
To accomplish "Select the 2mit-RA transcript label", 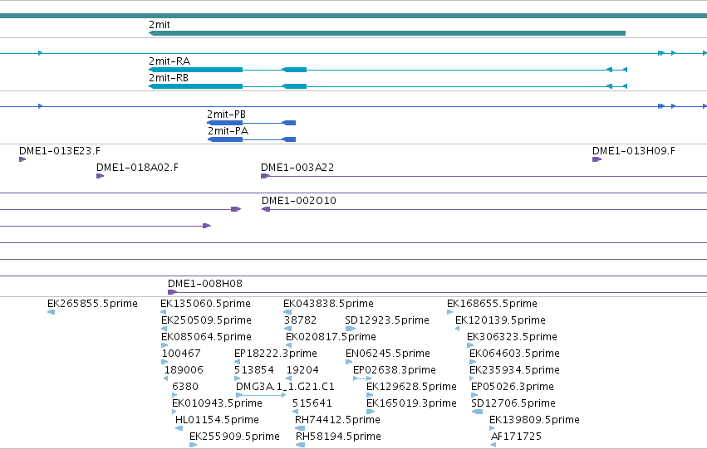I will (169, 61).
